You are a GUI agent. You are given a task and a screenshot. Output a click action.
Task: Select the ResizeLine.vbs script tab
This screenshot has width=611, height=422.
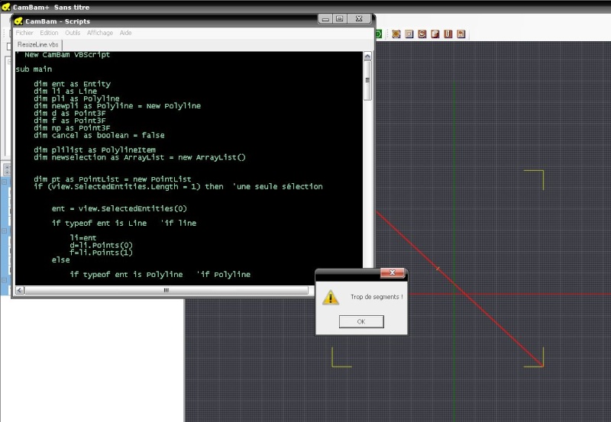tap(37, 44)
